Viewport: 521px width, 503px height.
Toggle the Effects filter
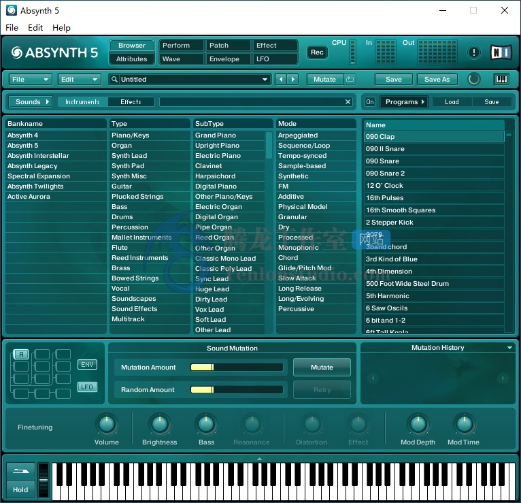click(x=131, y=101)
